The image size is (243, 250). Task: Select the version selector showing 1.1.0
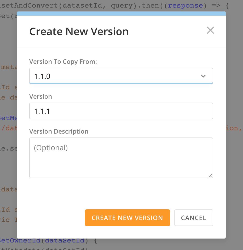pyautogui.click(x=121, y=76)
